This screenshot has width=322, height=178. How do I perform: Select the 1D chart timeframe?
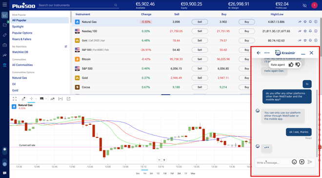[x=158, y=174]
